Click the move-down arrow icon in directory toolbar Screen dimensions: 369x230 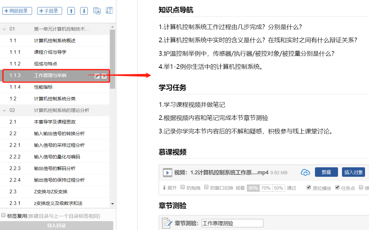tap(84, 11)
